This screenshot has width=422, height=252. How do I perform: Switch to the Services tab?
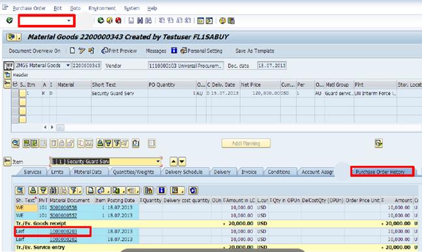coord(33,172)
